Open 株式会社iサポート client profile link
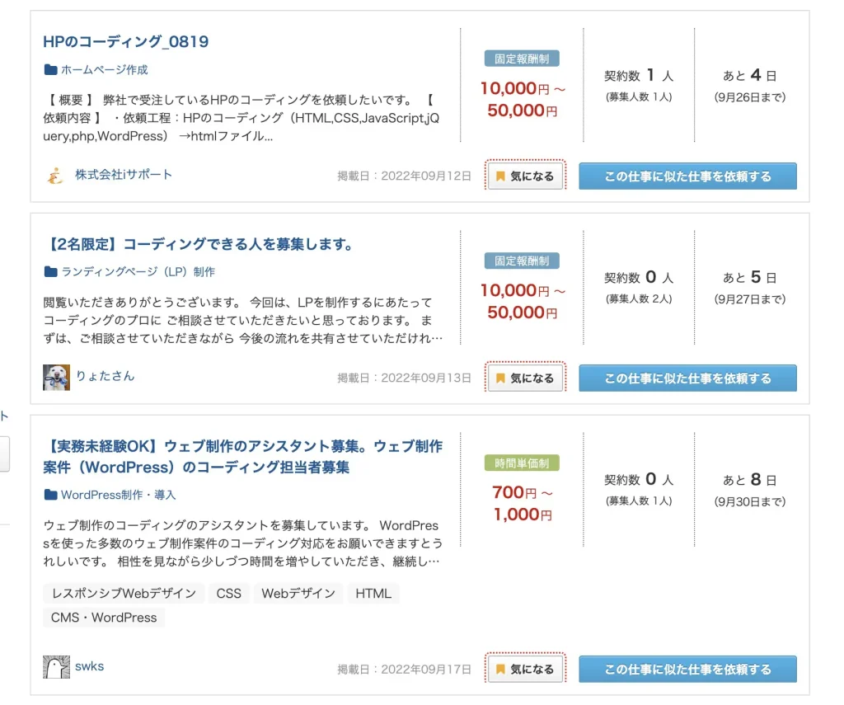Image resolution: width=844 pixels, height=705 pixels. tap(124, 175)
